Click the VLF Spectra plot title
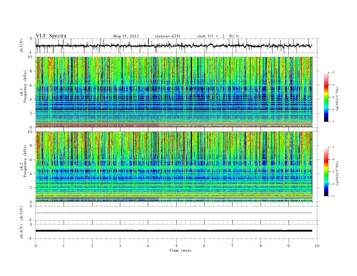 (51, 36)
